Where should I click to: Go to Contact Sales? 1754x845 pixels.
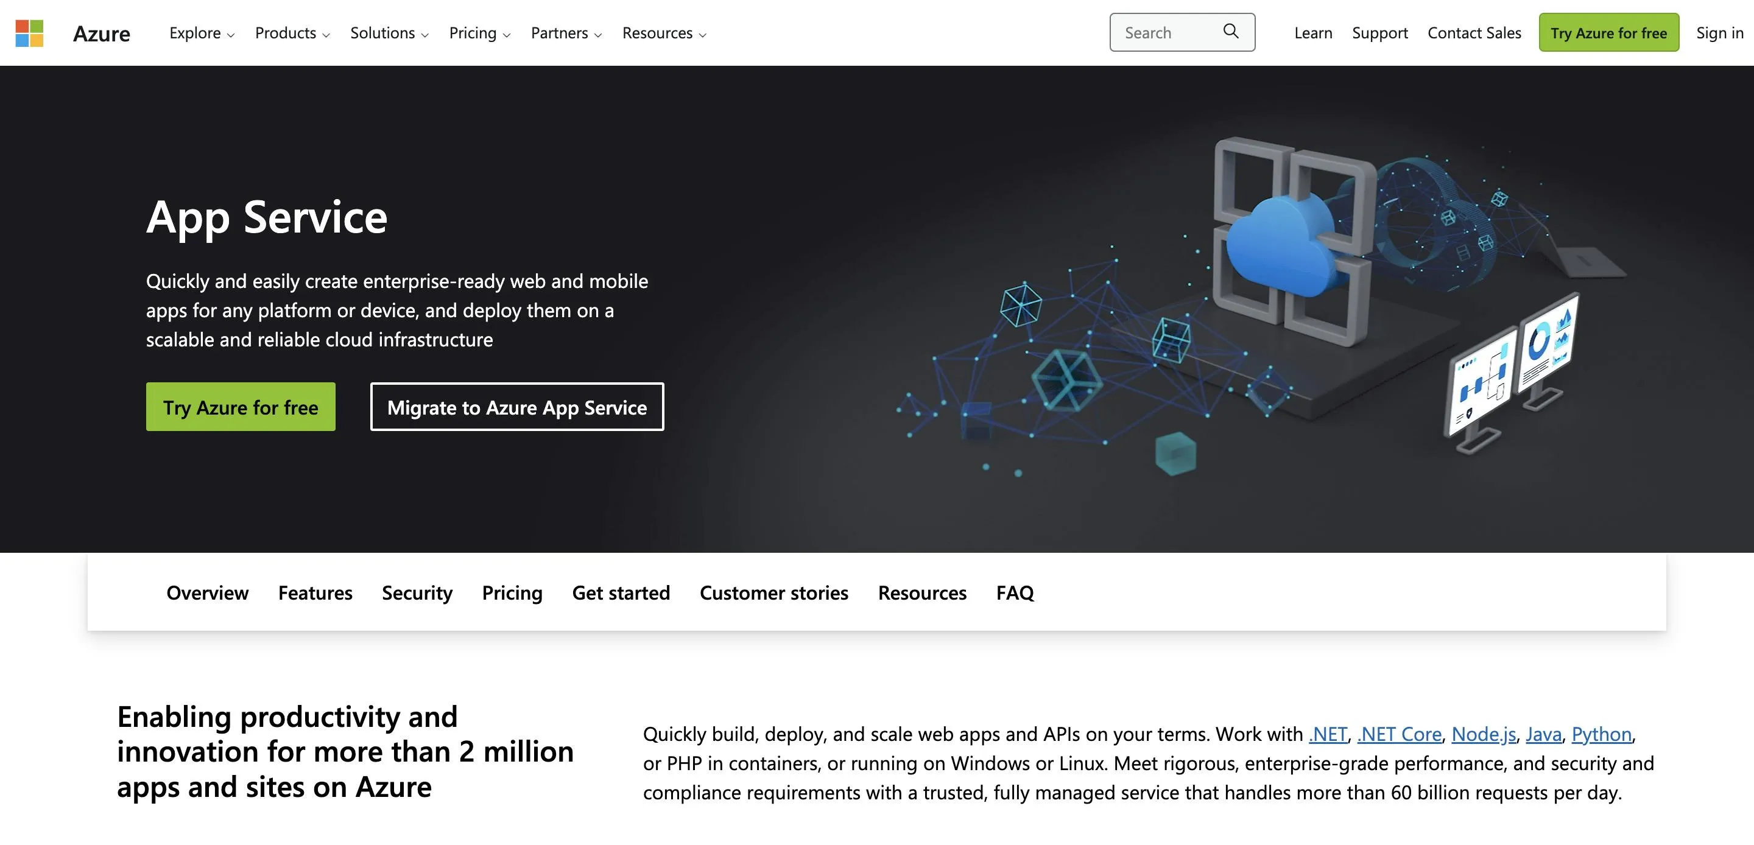coord(1473,33)
